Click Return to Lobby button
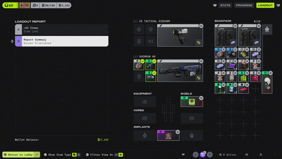This screenshot has height=159, width=282. pos(21,155)
